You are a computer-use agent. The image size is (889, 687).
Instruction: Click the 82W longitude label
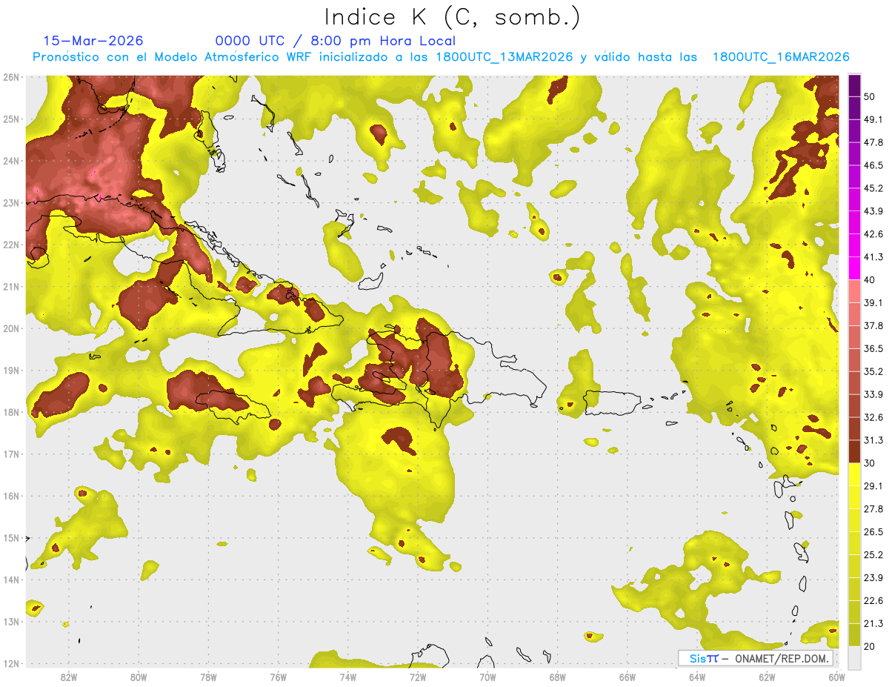[x=69, y=677]
